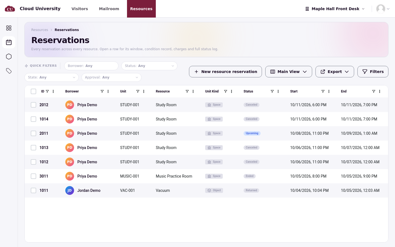Switch location via Maple Hall Front Desk dropdown
Image resolution: width=395 pixels, height=247 pixels.
[x=335, y=9]
